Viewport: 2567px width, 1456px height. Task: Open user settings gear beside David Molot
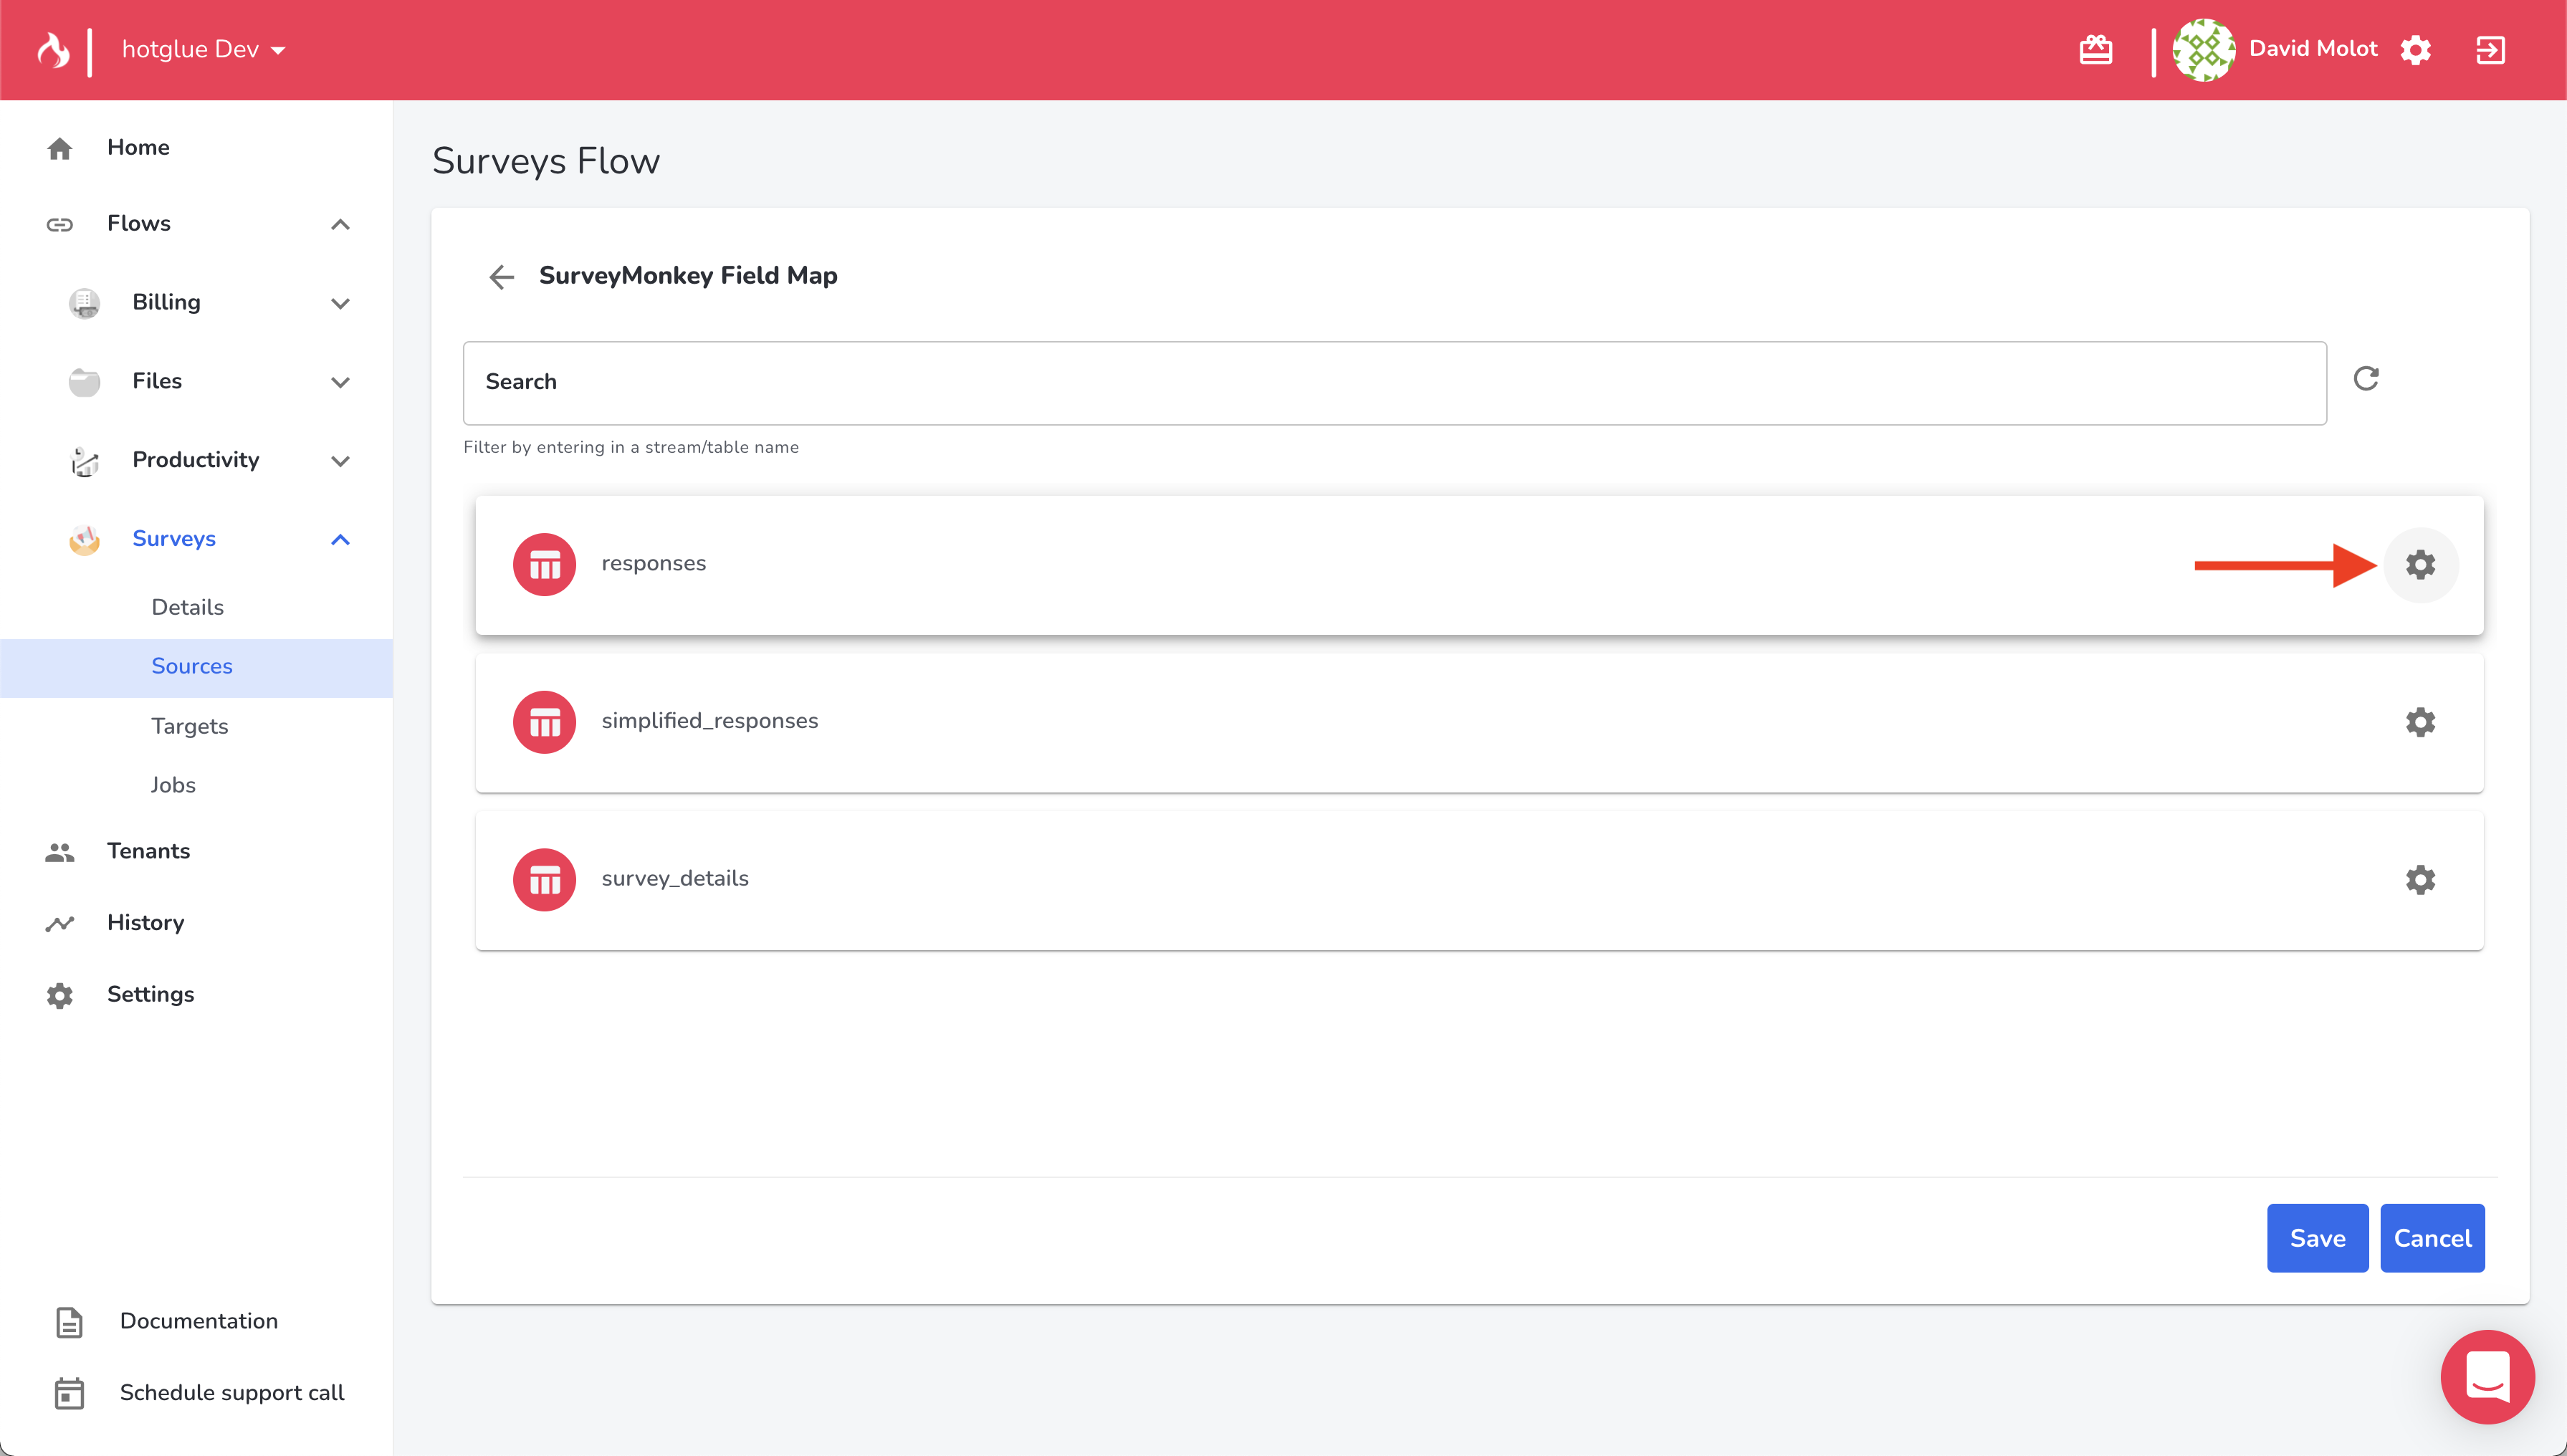coord(2415,50)
